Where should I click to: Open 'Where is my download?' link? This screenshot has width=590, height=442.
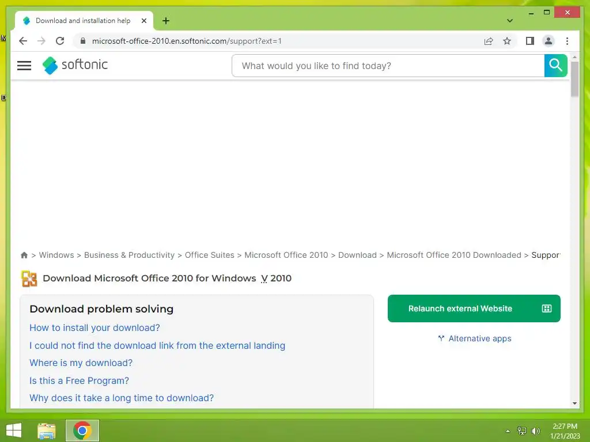[81, 363]
